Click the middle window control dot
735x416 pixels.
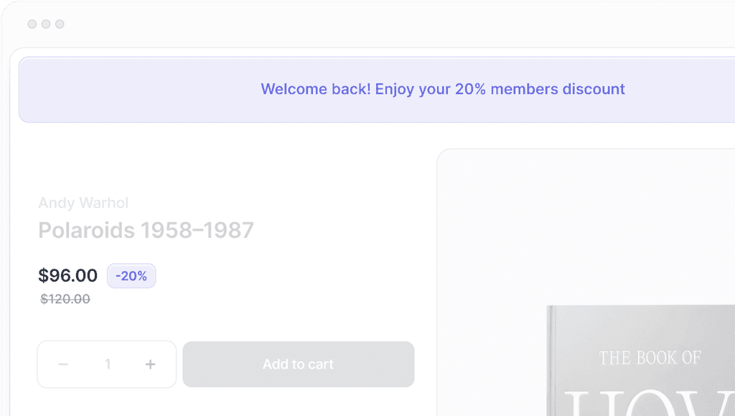(x=45, y=24)
